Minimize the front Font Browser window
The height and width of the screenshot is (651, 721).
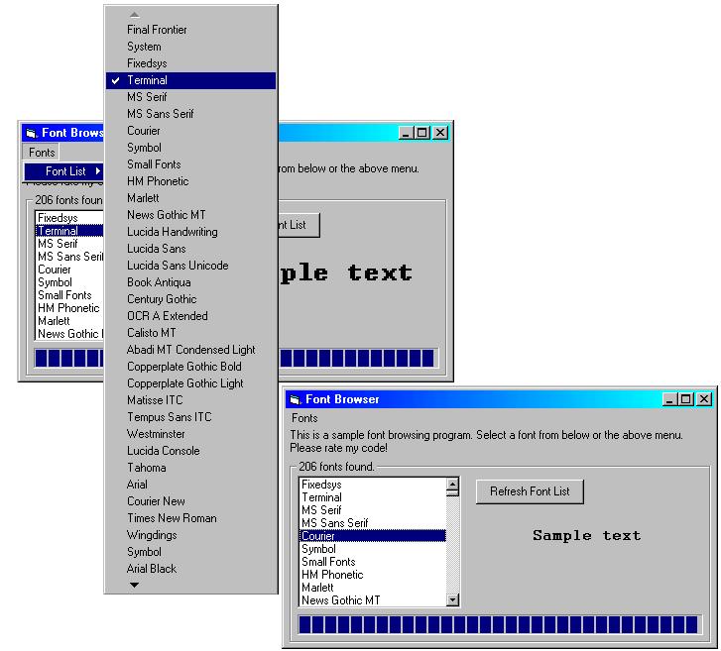click(670, 399)
